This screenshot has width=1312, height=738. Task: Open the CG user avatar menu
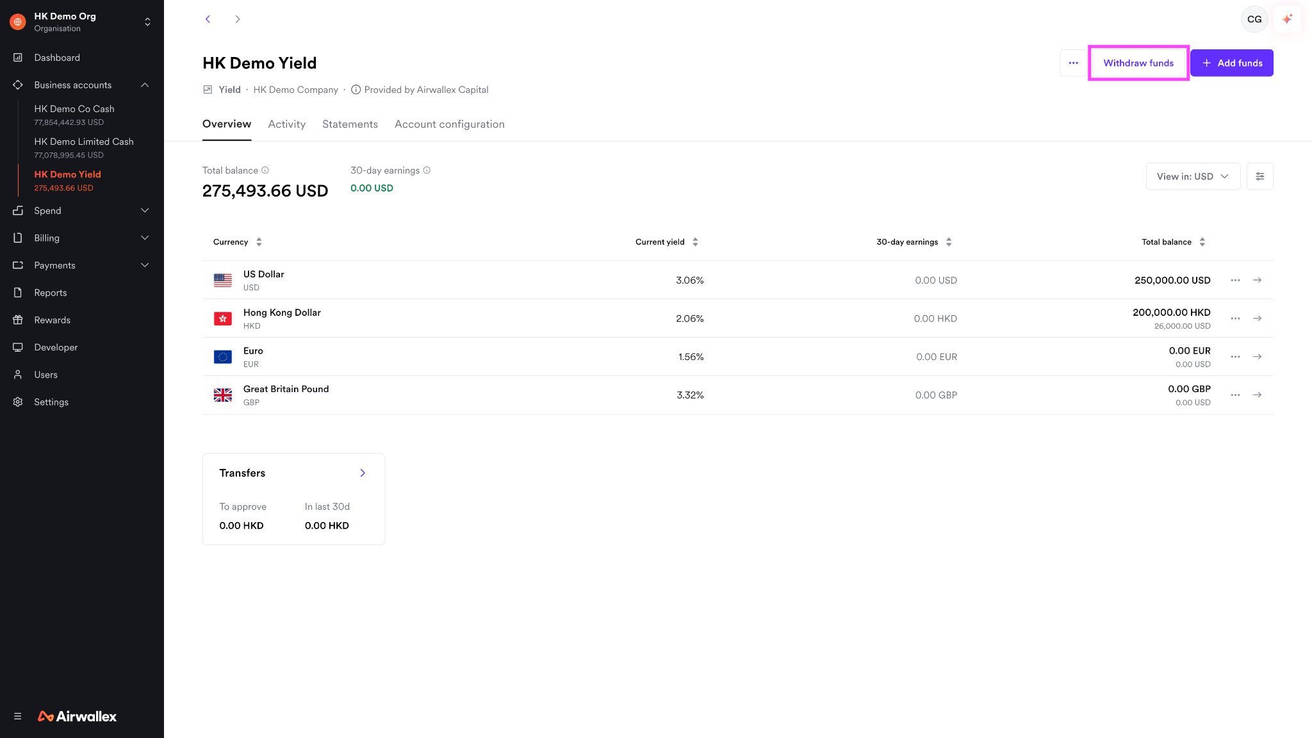point(1254,19)
